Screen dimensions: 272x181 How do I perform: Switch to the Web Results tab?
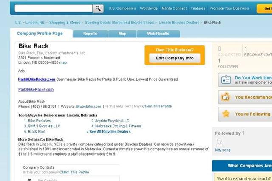(x=158, y=34)
